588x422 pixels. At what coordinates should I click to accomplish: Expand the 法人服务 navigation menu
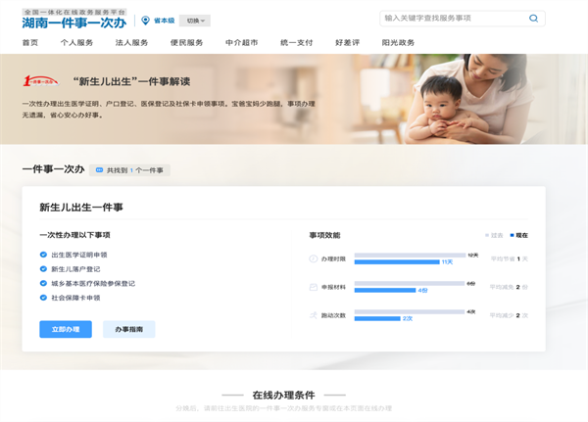pos(132,43)
